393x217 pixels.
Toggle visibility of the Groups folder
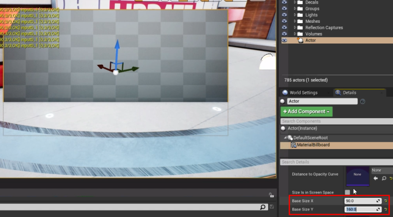pyautogui.click(x=284, y=8)
